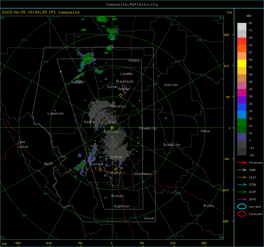Click the cyan current ellipse icon

click(x=242, y=206)
